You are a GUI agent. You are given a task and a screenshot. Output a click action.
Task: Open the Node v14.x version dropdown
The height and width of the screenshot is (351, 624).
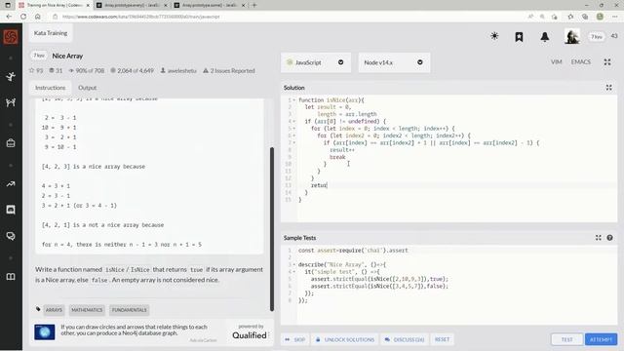(x=394, y=62)
